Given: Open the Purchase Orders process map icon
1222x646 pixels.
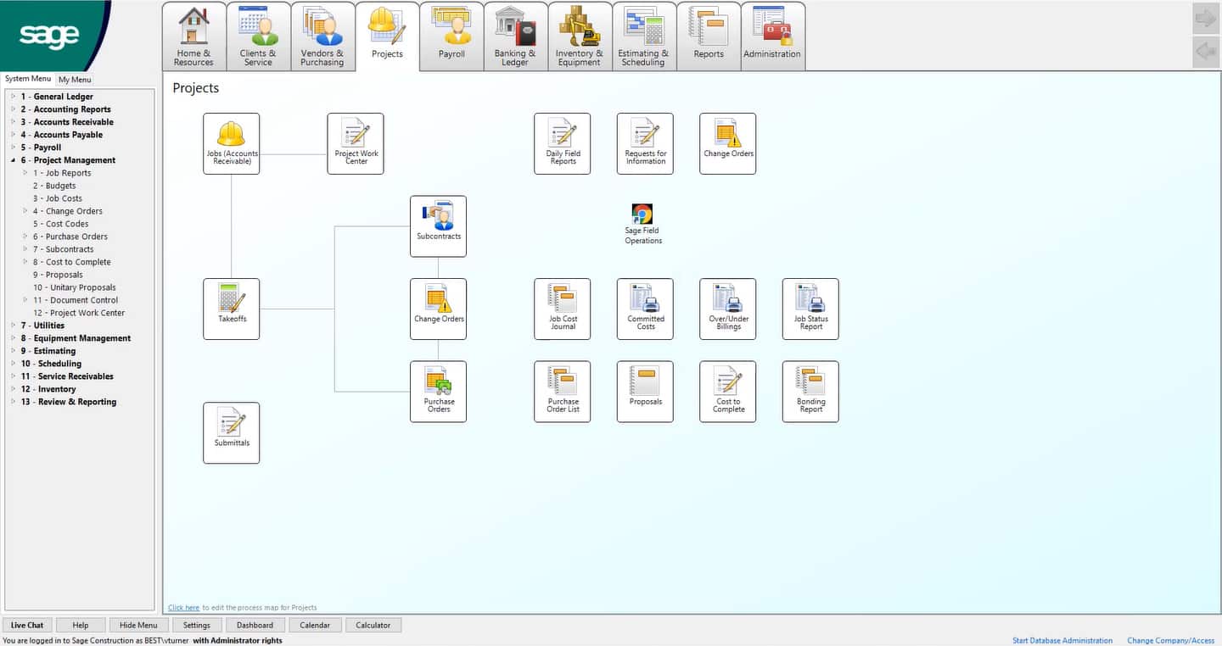Looking at the screenshot, I should click(438, 392).
